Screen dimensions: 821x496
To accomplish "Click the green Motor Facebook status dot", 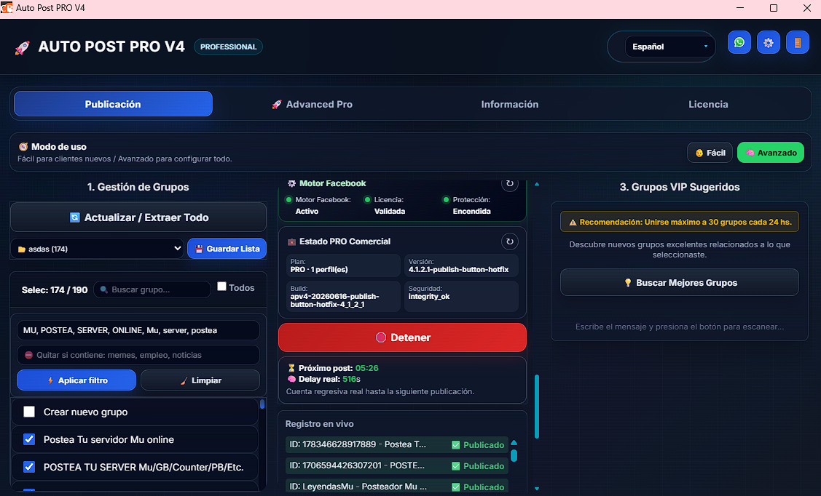I will pos(288,200).
